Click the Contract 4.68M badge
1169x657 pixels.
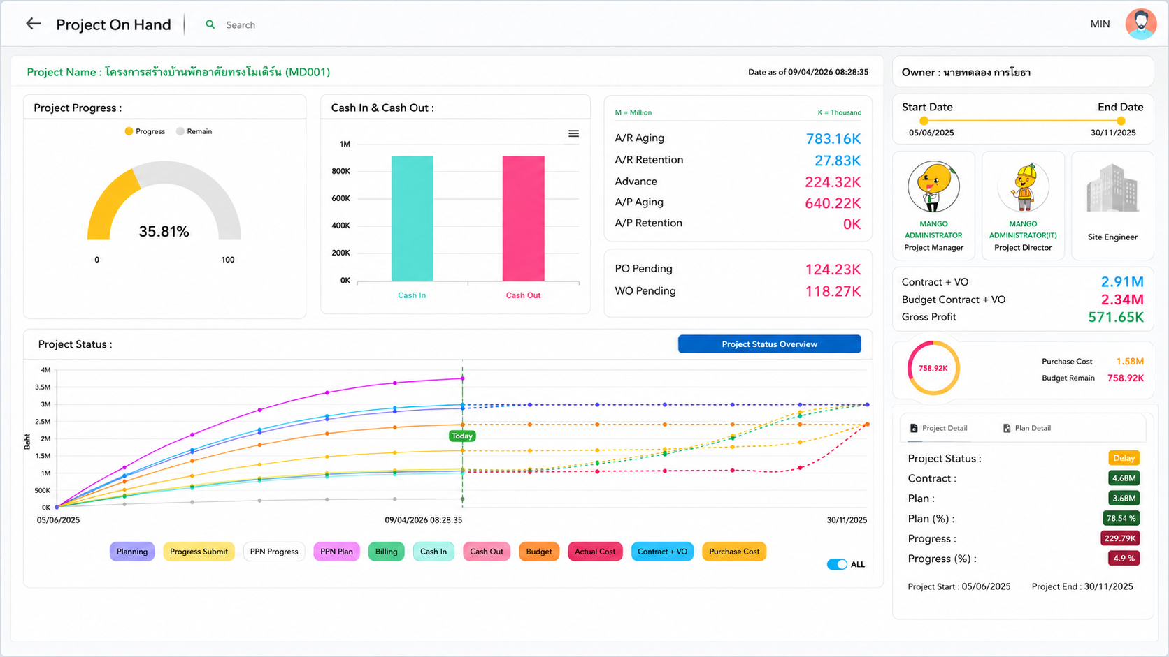1124,478
